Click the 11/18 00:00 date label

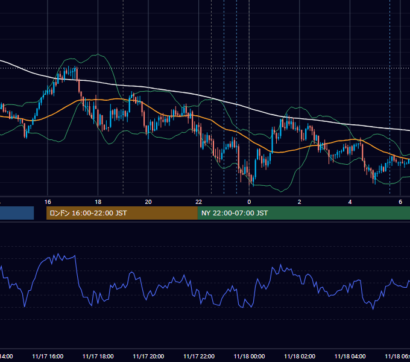click(x=249, y=356)
